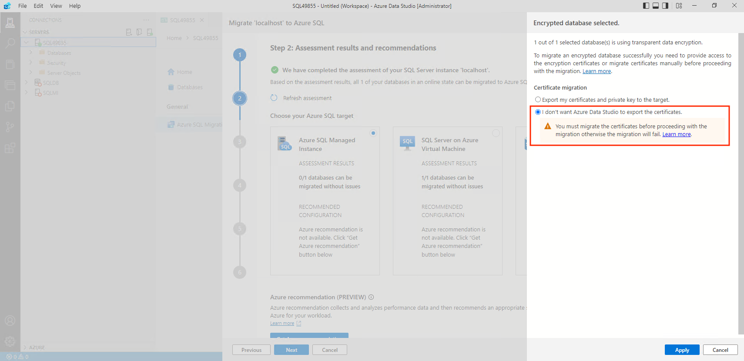This screenshot has height=361, width=744.
Task: Click Learn more link in certificate warning
Action: [676, 134]
